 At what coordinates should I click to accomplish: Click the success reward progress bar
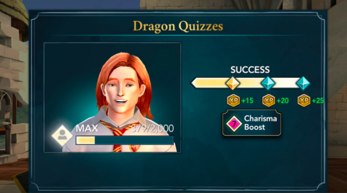coord(250,83)
